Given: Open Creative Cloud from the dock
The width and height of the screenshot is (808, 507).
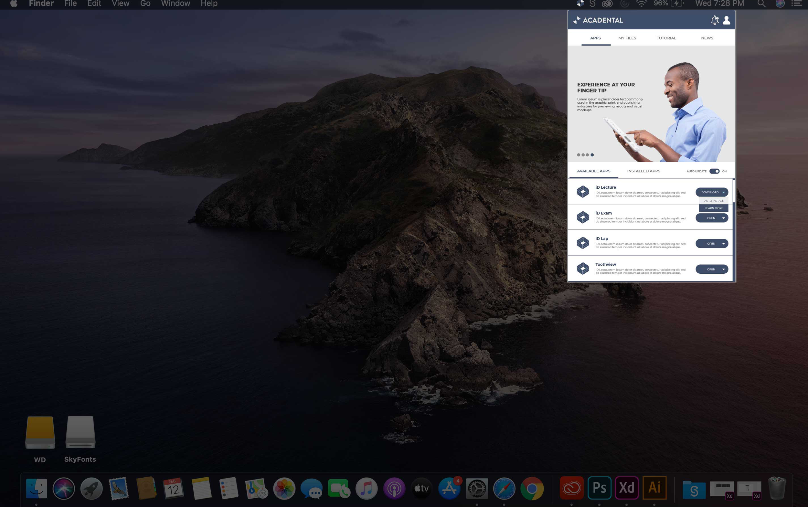Looking at the screenshot, I should (571, 488).
